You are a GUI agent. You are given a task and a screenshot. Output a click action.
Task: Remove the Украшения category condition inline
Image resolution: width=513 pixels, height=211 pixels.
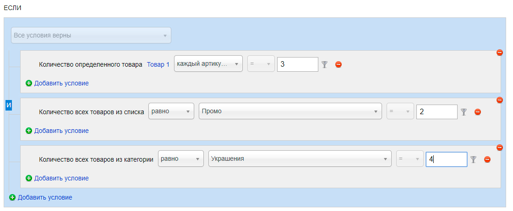coord(487,159)
